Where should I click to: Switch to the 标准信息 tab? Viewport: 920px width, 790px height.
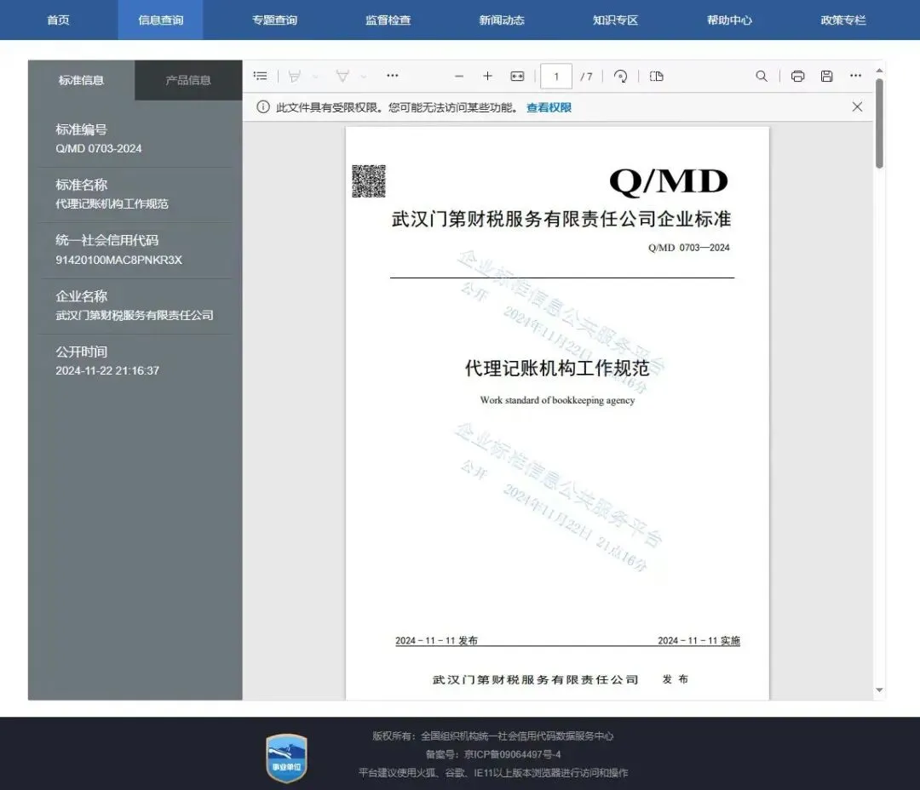[x=81, y=80]
